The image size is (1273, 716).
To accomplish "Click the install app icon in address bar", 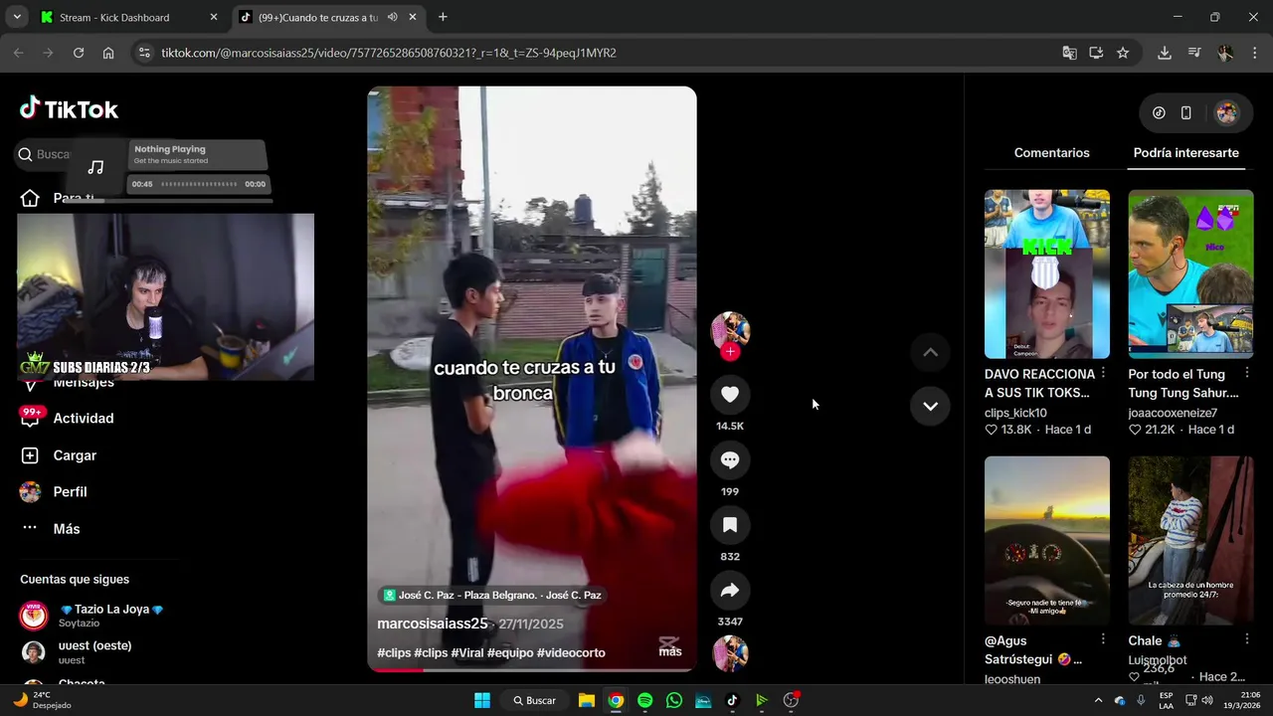I will 1096,53.
